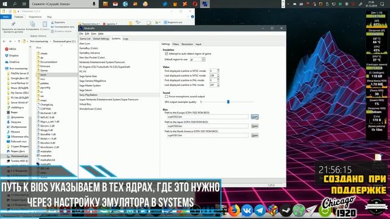390x219 pixels.
Task: Launch Firefox from the bottom dock
Action: tap(234, 210)
